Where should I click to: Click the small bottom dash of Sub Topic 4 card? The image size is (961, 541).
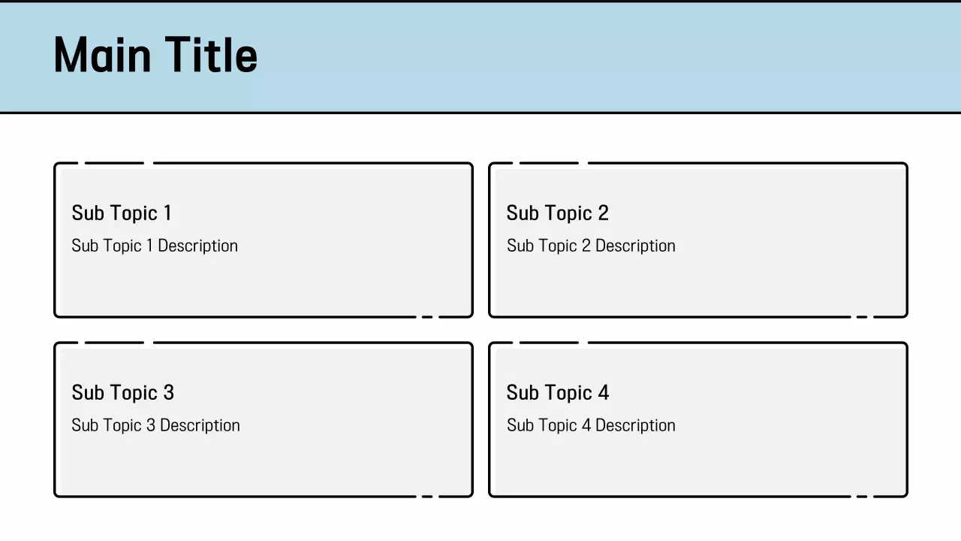tap(862, 496)
